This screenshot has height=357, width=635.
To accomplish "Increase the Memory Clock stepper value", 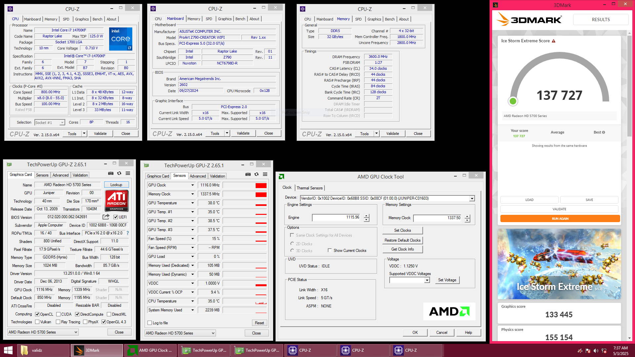I will (x=467, y=217).
